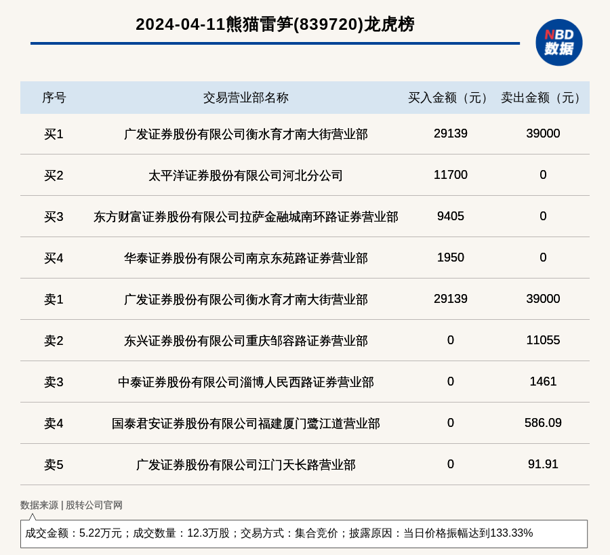Select row label 买2
610x555 pixels.
tap(54, 176)
